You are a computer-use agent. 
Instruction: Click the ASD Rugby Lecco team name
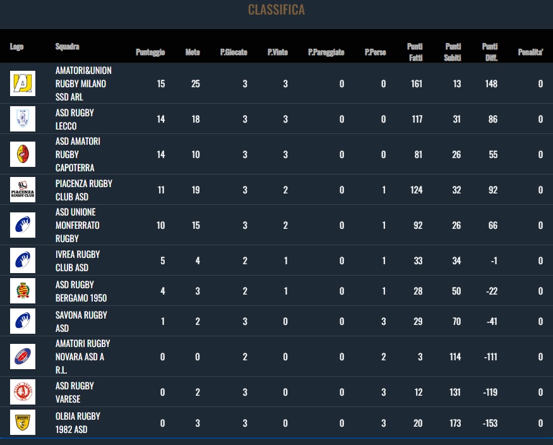[74, 119]
